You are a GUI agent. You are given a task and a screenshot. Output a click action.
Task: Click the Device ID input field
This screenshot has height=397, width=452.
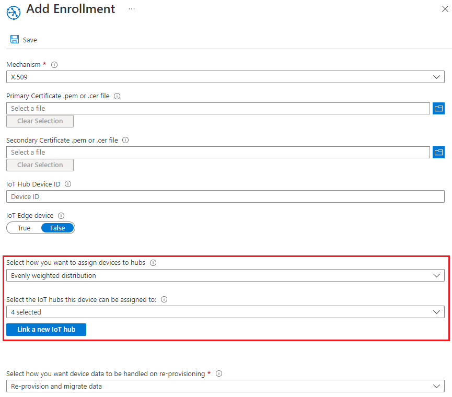point(225,196)
